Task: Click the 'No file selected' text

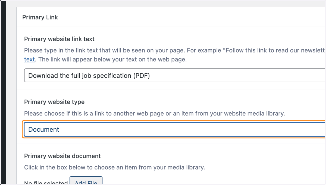Action: [46, 183]
